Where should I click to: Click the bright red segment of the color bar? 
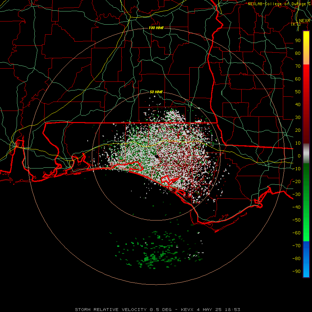click(306, 73)
